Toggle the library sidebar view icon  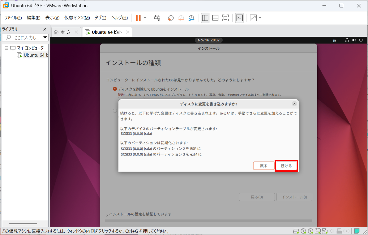(205, 18)
